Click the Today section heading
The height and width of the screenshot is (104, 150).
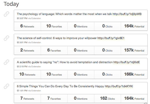11,4
